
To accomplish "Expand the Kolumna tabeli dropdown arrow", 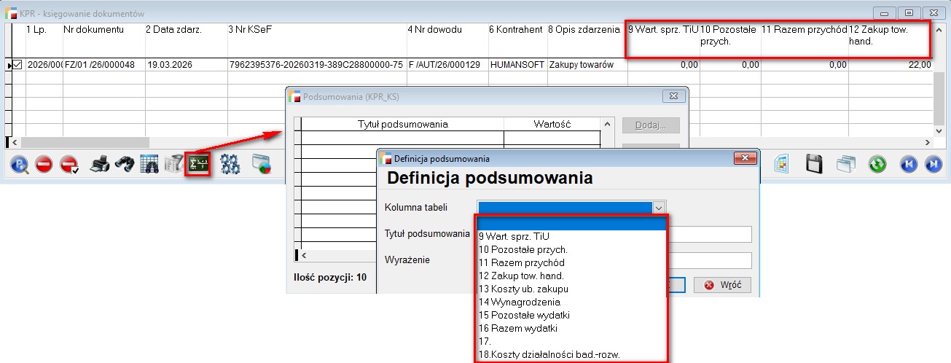I will pyautogui.click(x=659, y=208).
